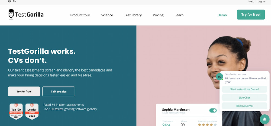
Task: Click "Top 100 fastest-growing software globally" text
Action: pos(70,109)
